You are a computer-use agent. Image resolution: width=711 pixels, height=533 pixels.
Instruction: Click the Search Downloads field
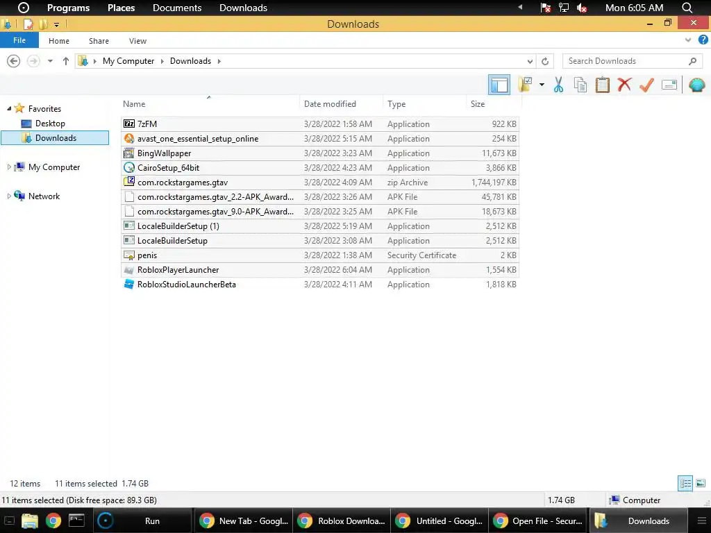click(633, 61)
